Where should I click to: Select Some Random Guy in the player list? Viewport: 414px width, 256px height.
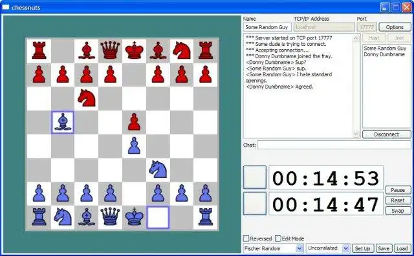tap(385, 48)
